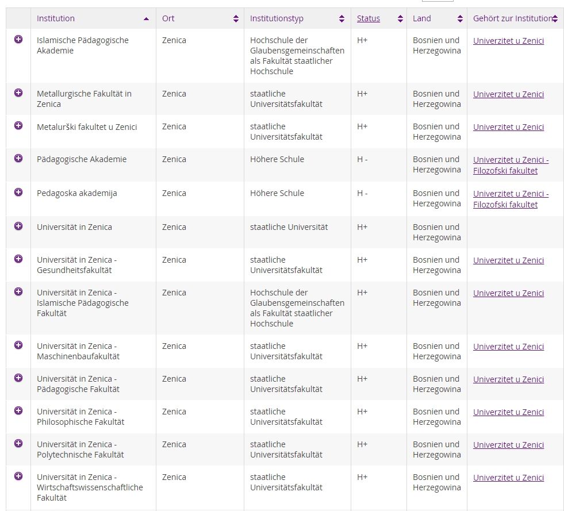Expand the Islamische Pädagogische Akademie row

click(x=18, y=39)
